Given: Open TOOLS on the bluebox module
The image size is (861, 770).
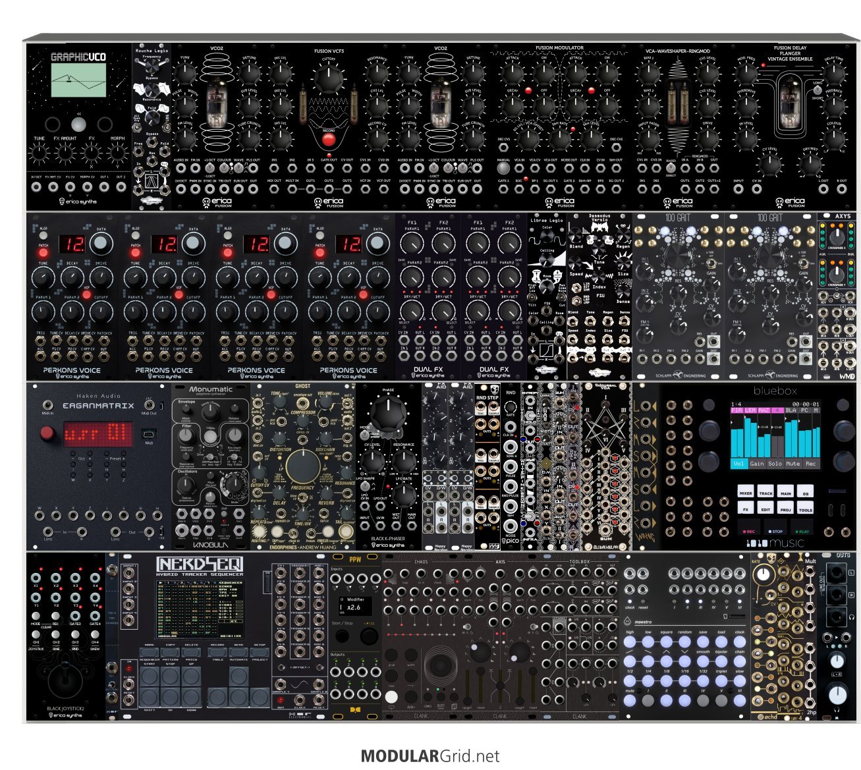Looking at the screenshot, I should [x=805, y=507].
